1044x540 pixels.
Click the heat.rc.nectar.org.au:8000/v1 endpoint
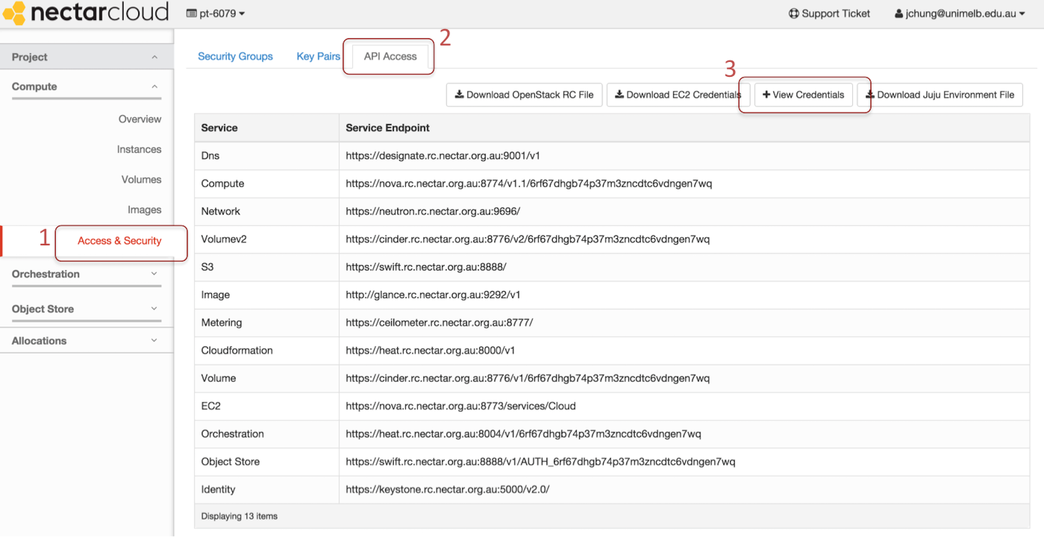pyautogui.click(x=430, y=350)
